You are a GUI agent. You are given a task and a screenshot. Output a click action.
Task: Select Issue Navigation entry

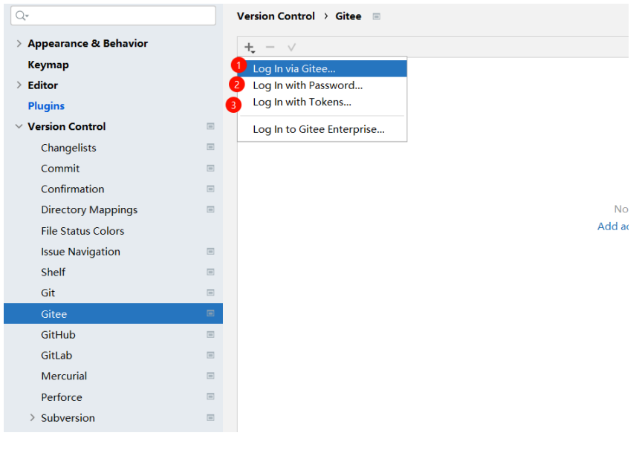coord(81,252)
